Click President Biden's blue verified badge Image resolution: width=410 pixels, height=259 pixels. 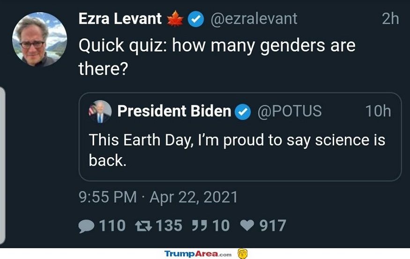point(242,111)
